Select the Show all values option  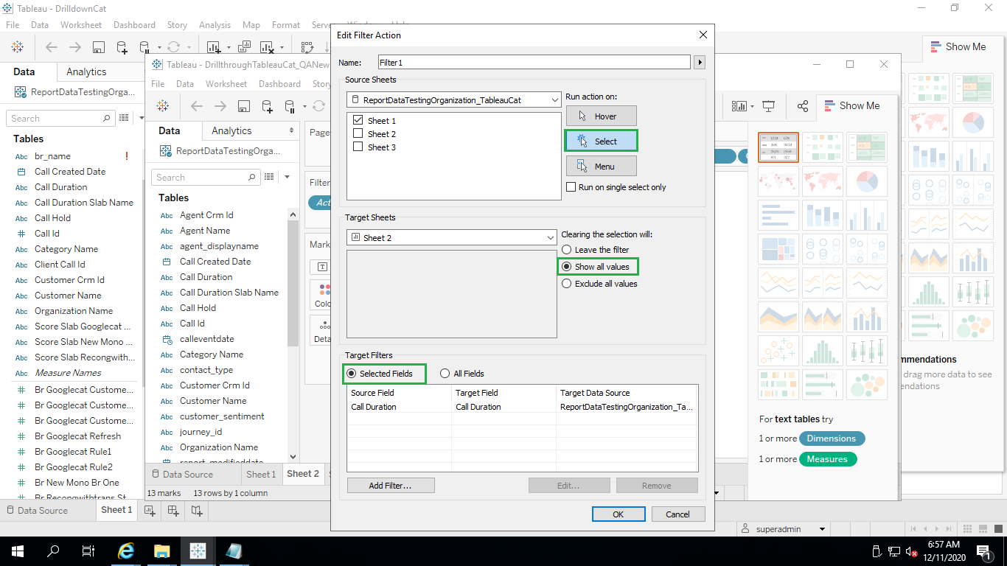(x=567, y=267)
